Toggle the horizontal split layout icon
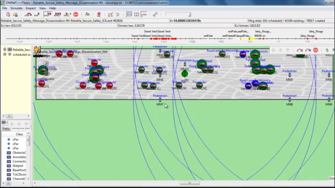This screenshot has width=335, height=188. (129, 15)
